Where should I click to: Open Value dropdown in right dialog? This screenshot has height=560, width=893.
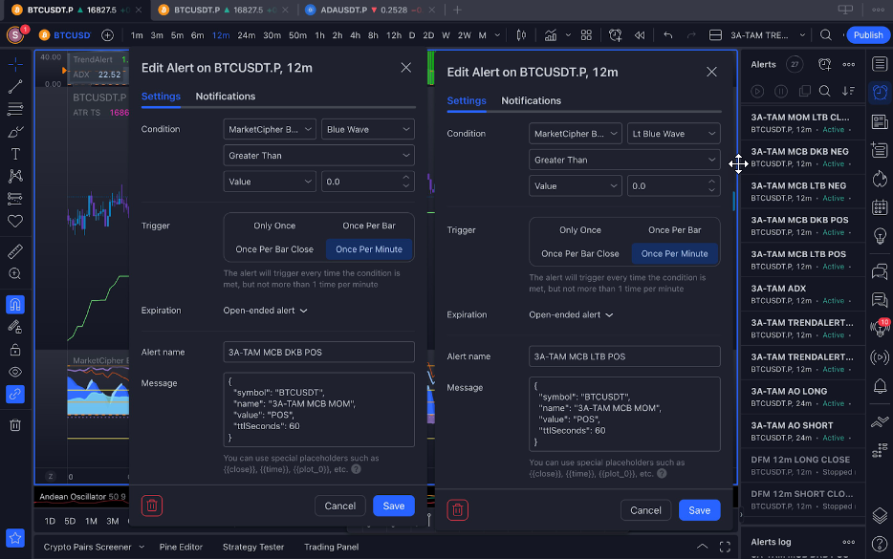click(576, 186)
